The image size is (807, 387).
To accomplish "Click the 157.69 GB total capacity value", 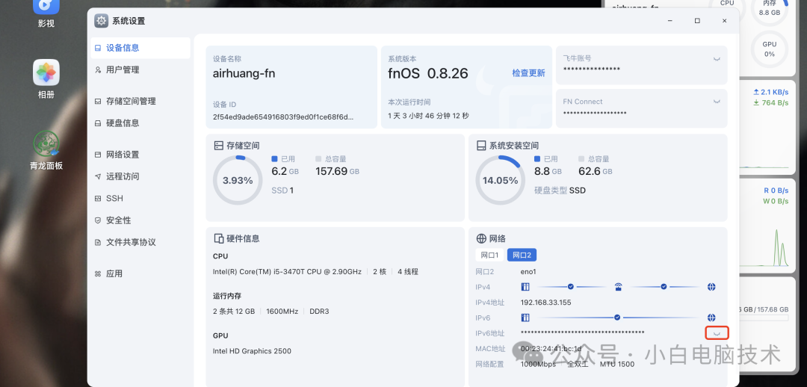I will point(338,171).
